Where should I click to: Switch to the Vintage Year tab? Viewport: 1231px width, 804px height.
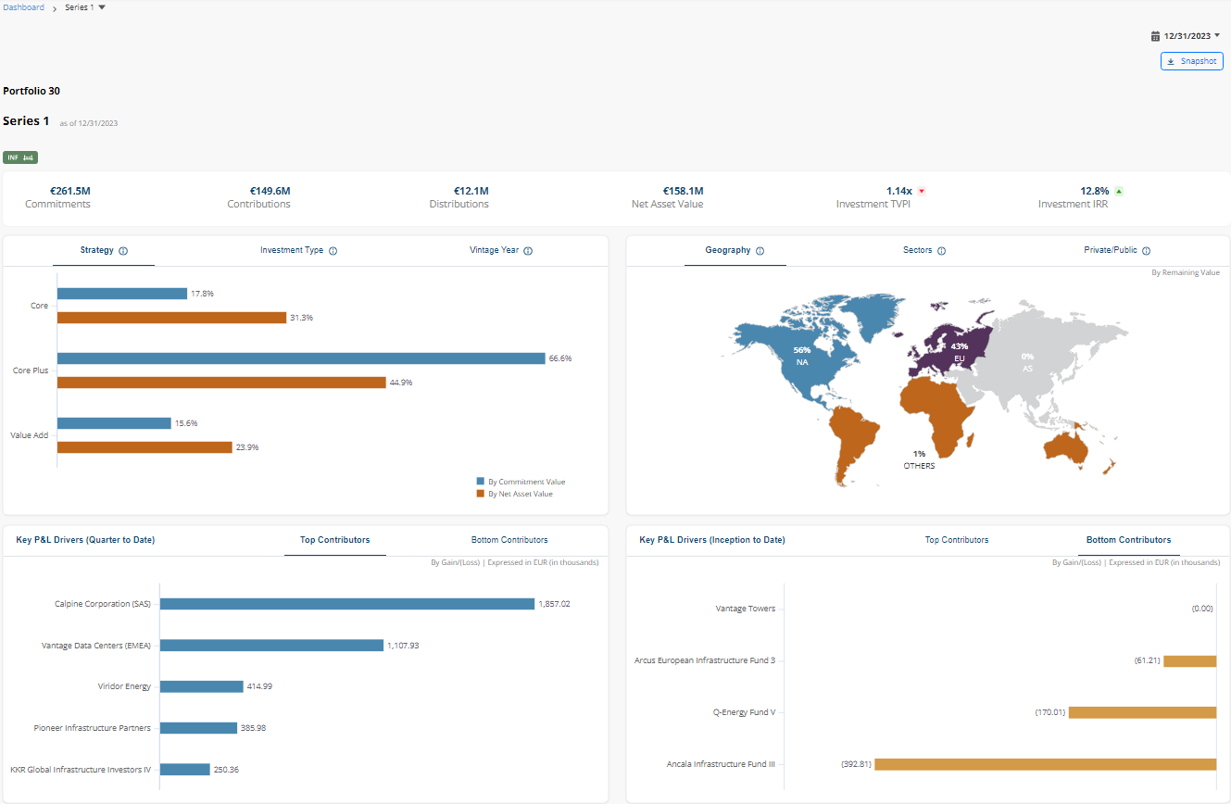coord(494,250)
